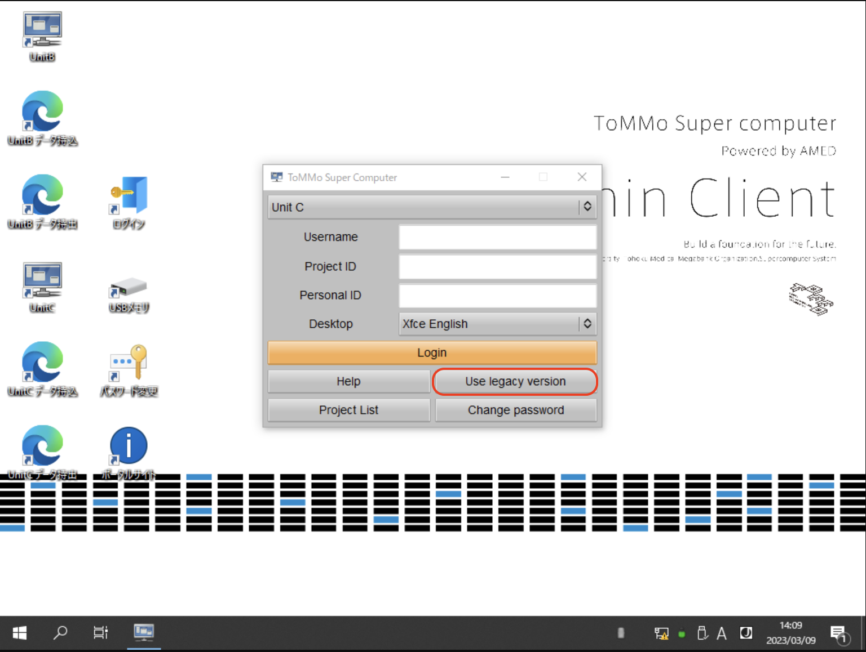Open the ポータルサイト info shortcut
This screenshot has height=652, width=866.
(x=129, y=446)
